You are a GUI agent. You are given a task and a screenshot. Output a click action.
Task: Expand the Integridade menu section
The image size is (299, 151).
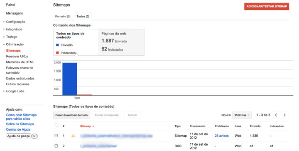click(4, 29)
